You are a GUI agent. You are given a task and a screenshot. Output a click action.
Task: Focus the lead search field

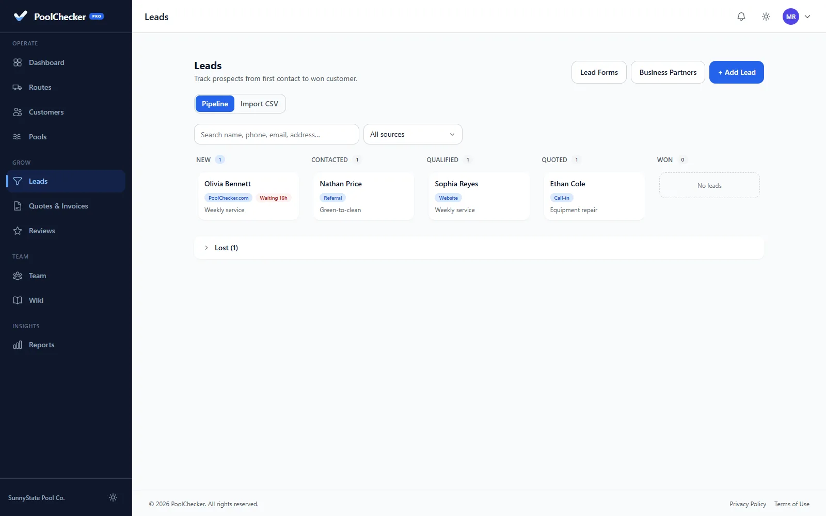click(x=277, y=134)
